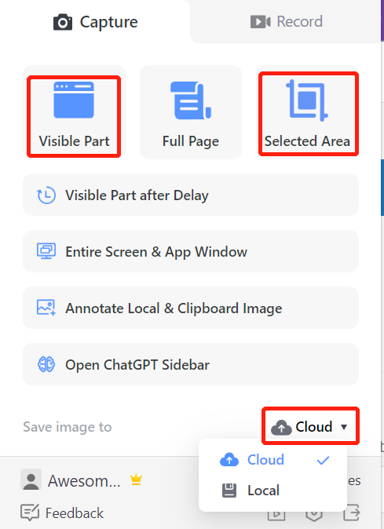Switch to the Capture tab
The image size is (384, 529).
(x=95, y=22)
